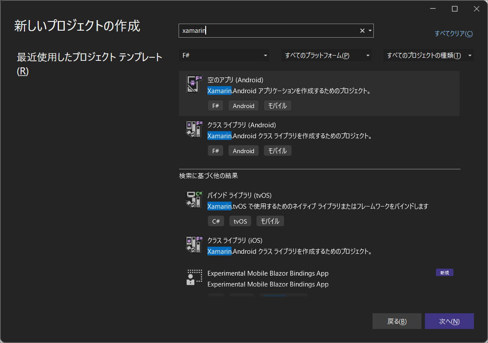Click the tvOS tag under バインド ライブラリ
The height and width of the screenshot is (343, 488).
(240, 221)
